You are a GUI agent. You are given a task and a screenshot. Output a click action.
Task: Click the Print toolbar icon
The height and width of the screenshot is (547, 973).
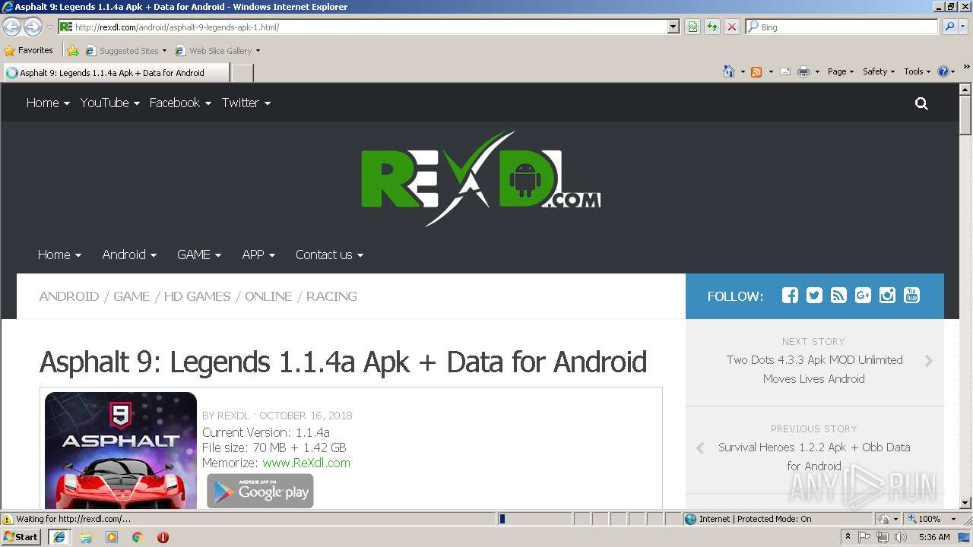tap(803, 71)
